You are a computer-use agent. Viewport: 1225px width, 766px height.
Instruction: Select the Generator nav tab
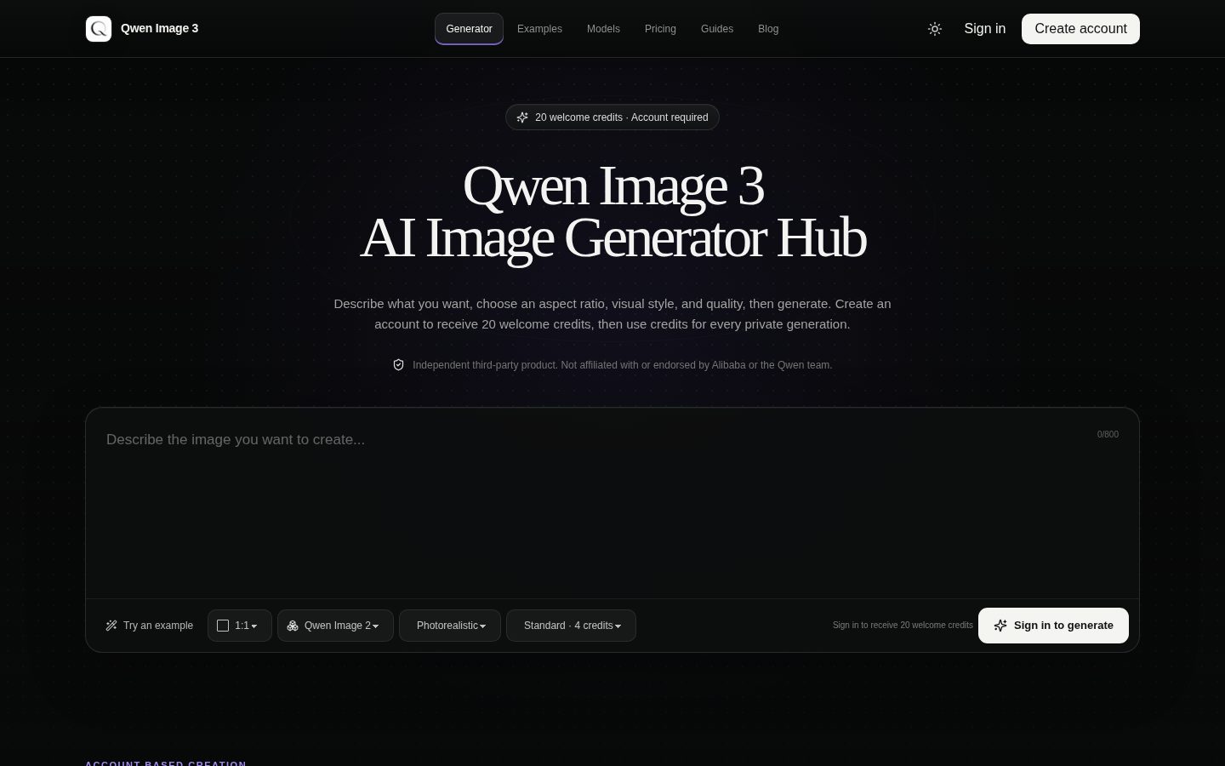pos(469,29)
